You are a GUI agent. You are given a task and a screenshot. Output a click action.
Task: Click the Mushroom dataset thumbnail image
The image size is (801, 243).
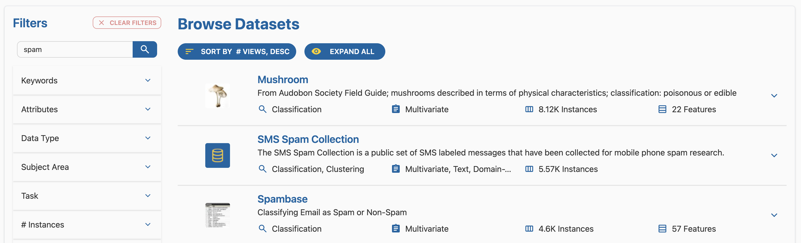217,96
